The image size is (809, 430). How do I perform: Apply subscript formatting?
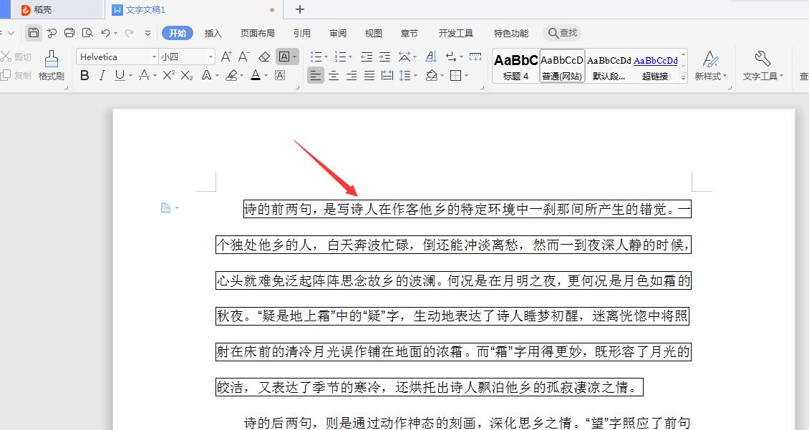pos(185,74)
